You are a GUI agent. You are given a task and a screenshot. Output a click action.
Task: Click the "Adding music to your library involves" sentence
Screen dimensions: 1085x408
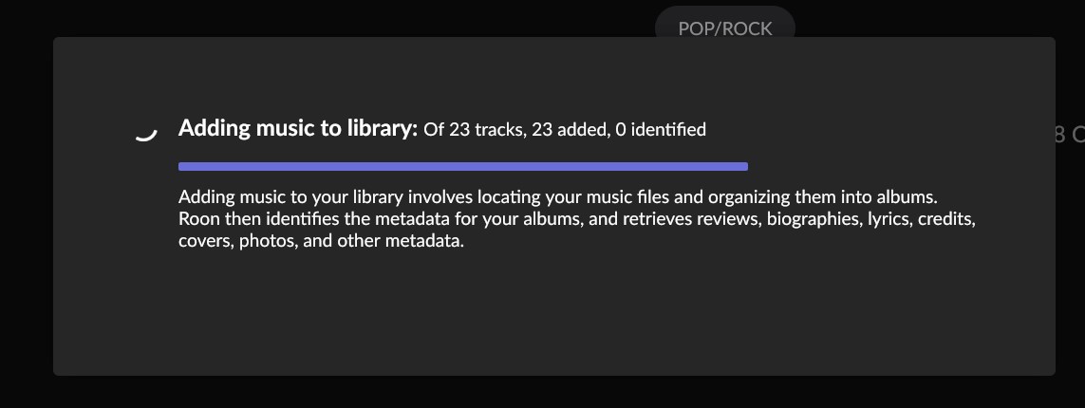click(x=327, y=197)
